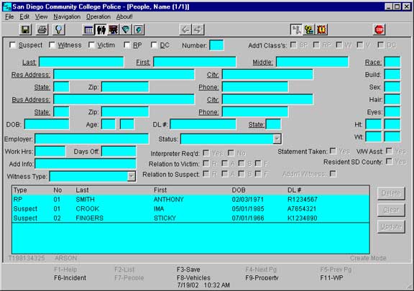This screenshot has height=291, width=414.
Task: Click the floppy disk save icon
Action: tap(26, 29)
